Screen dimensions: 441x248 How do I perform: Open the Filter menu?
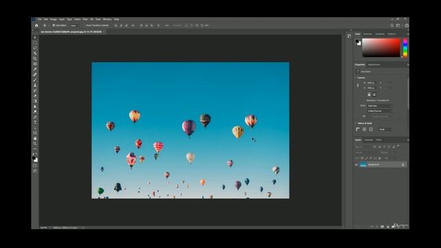click(x=85, y=19)
